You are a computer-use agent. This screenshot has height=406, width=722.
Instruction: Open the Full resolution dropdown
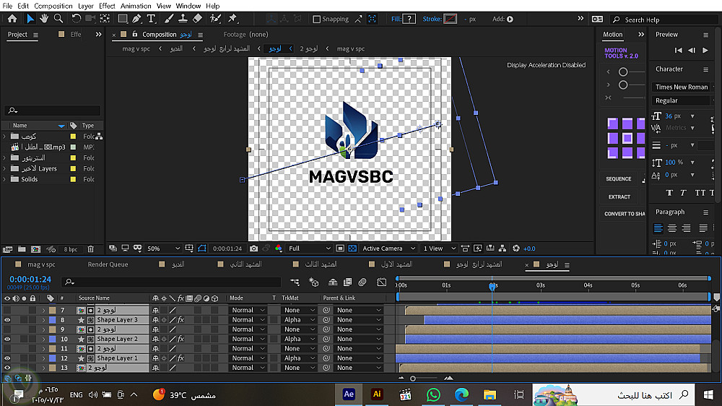click(309, 249)
